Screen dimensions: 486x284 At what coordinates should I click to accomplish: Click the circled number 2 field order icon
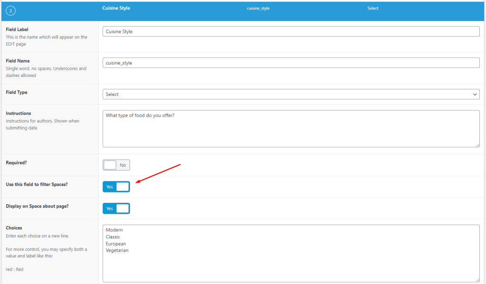pyautogui.click(x=10, y=11)
